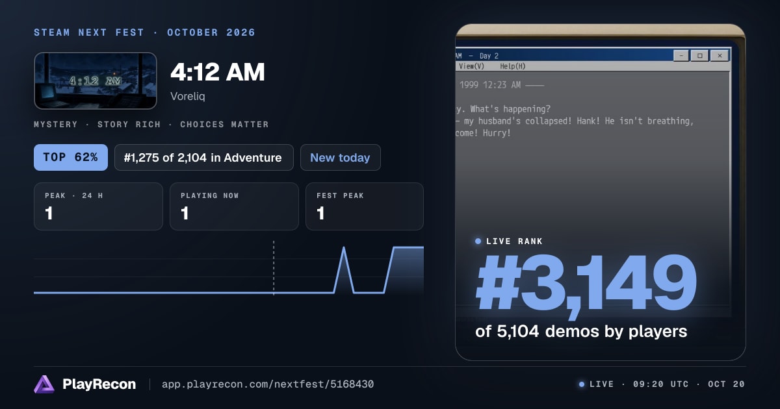Click the PEAK · 24 H stat card
Image resolution: width=780 pixels, height=409 pixels.
coord(98,206)
